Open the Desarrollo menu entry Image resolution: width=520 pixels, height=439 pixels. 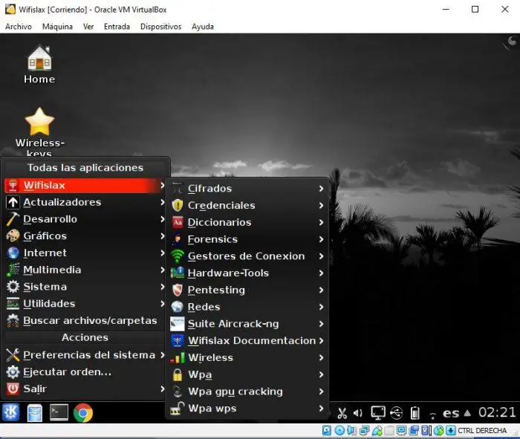(x=85, y=219)
